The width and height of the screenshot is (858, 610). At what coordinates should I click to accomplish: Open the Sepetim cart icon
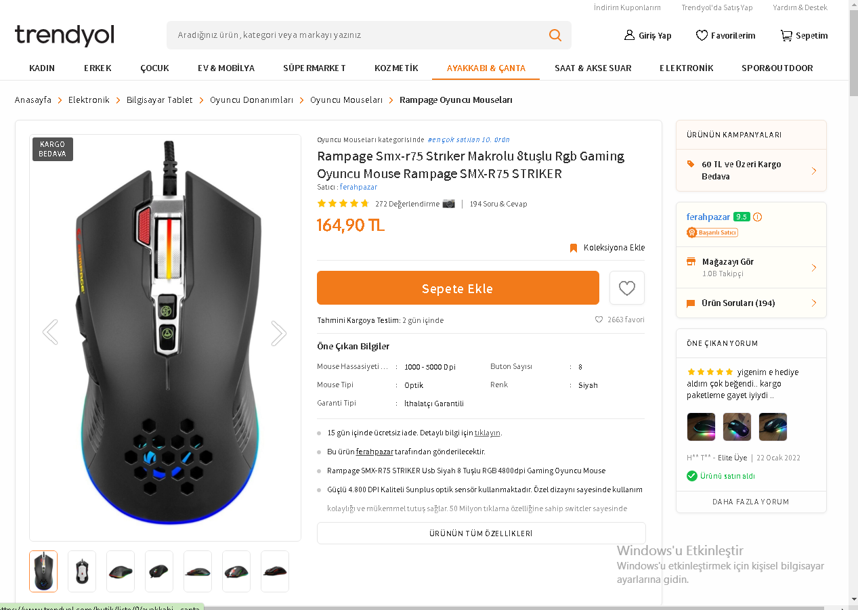coord(786,35)
